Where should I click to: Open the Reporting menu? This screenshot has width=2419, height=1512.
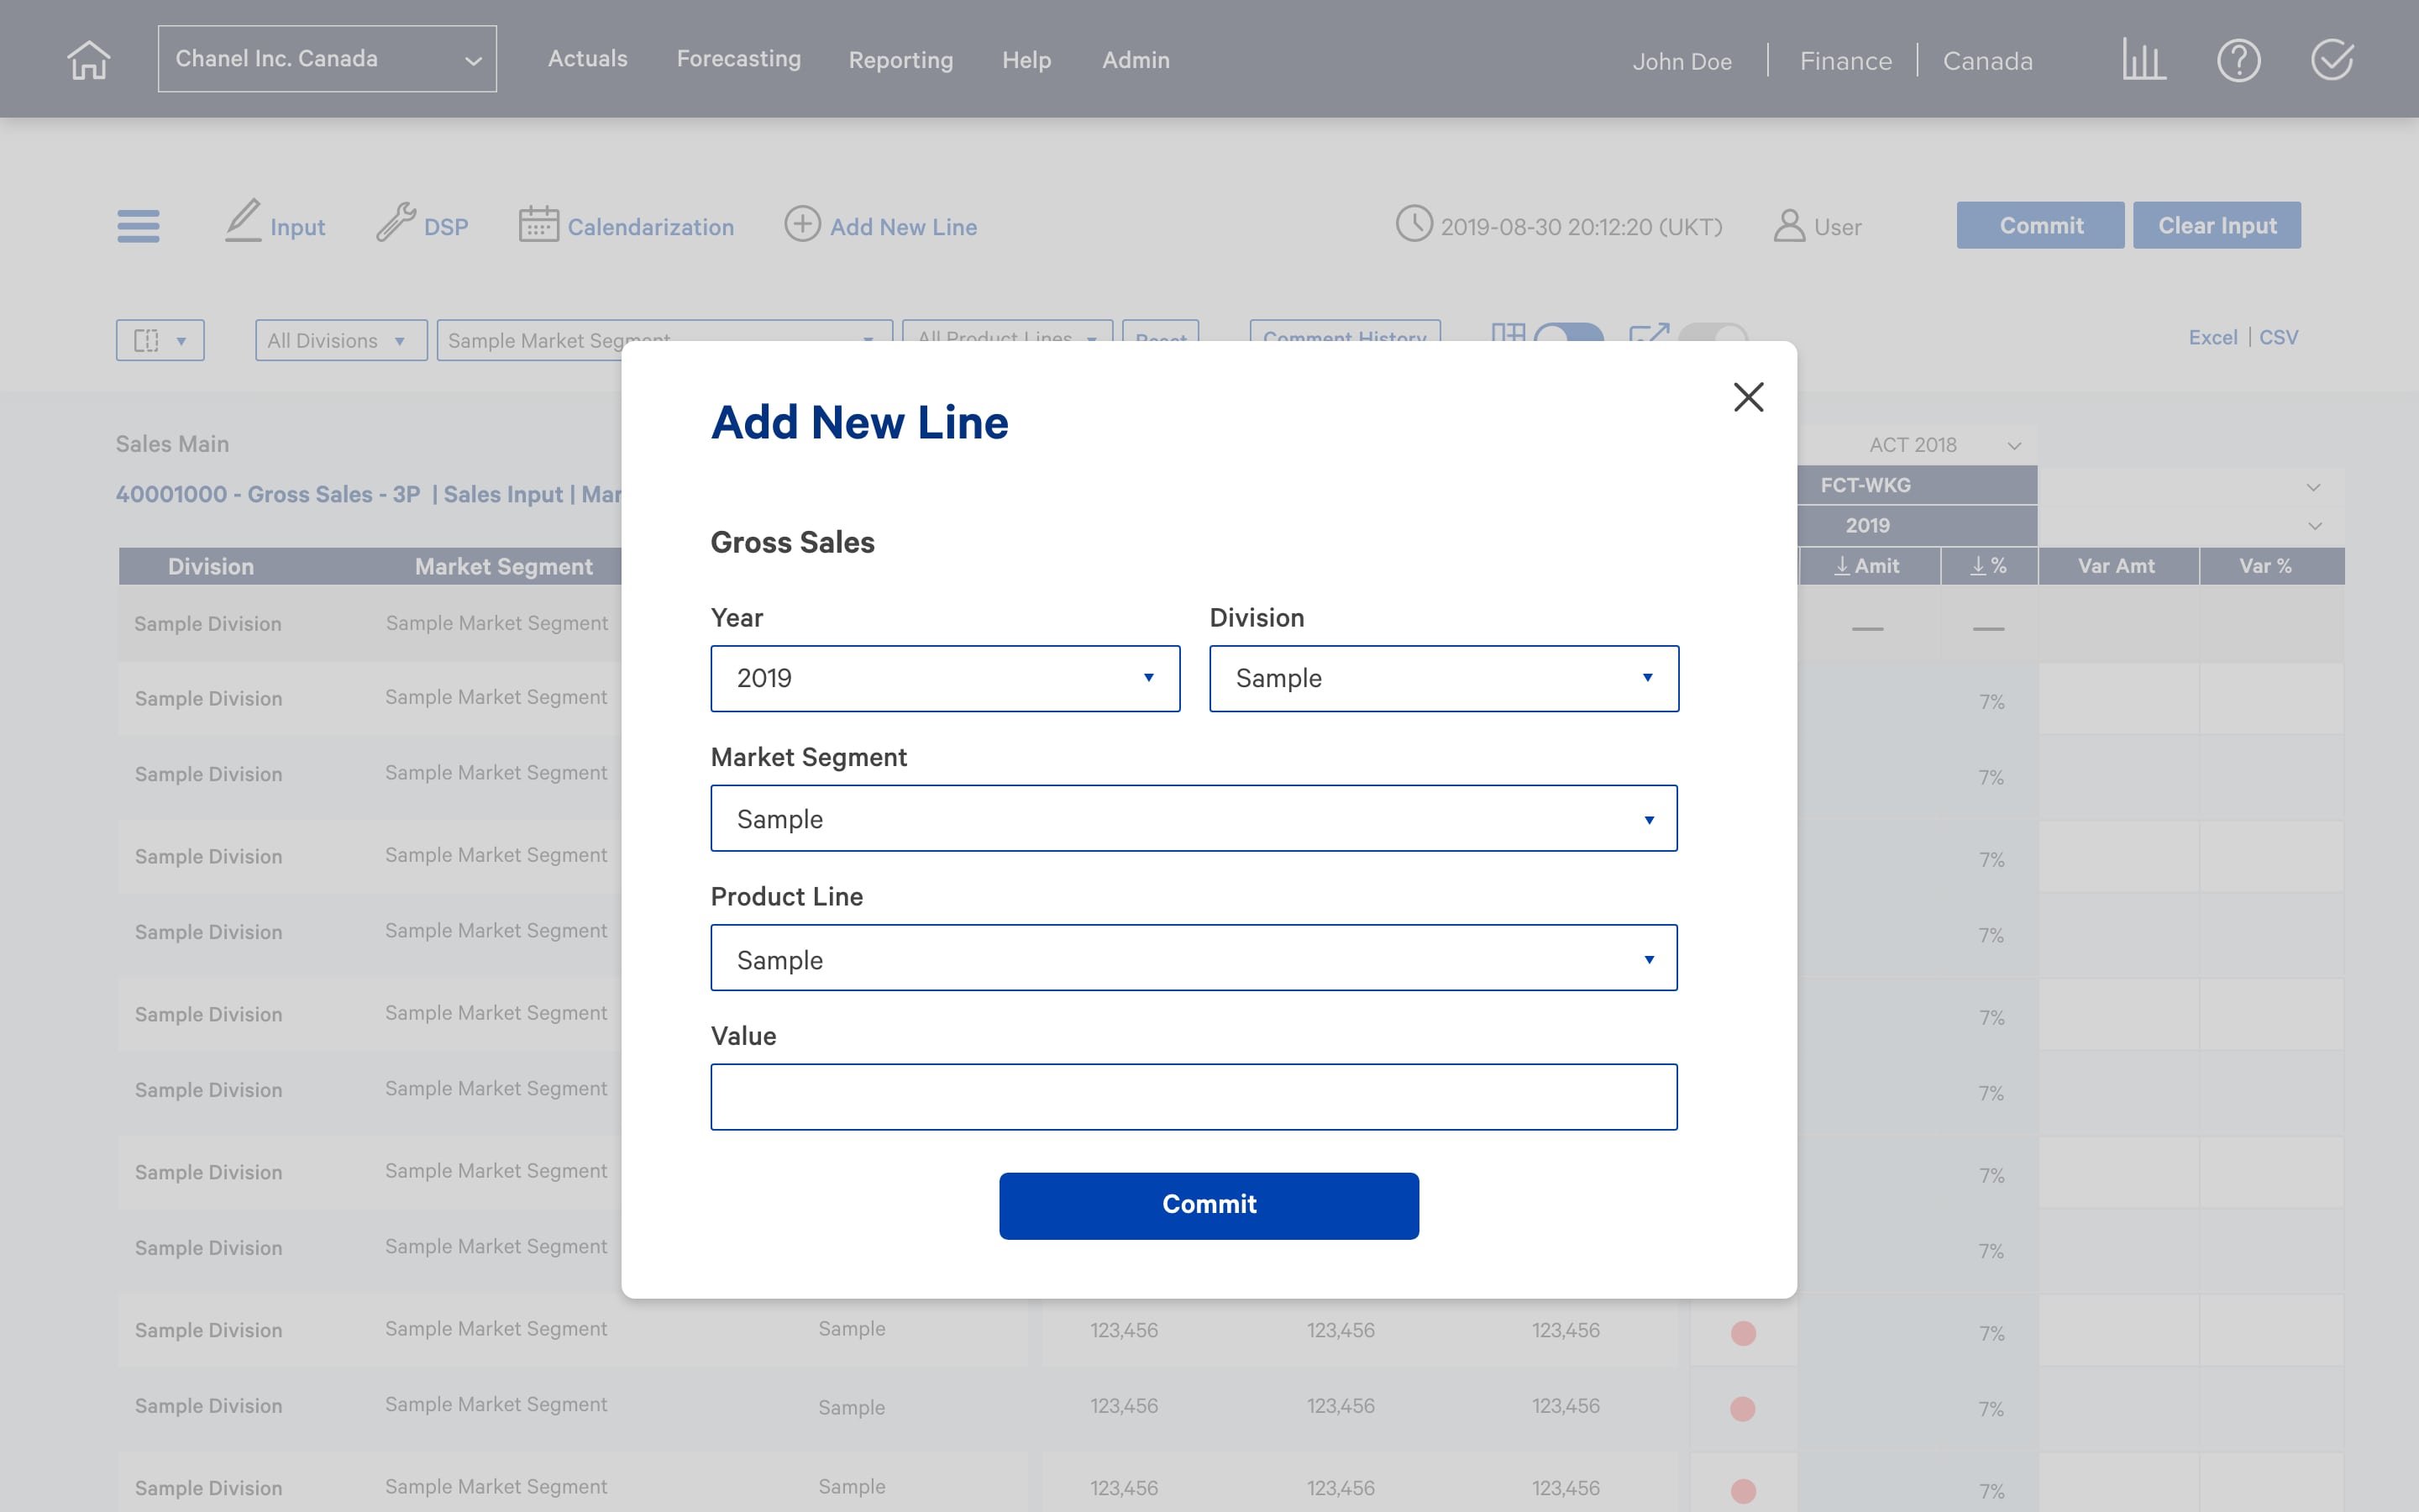(x=900, y=60)
